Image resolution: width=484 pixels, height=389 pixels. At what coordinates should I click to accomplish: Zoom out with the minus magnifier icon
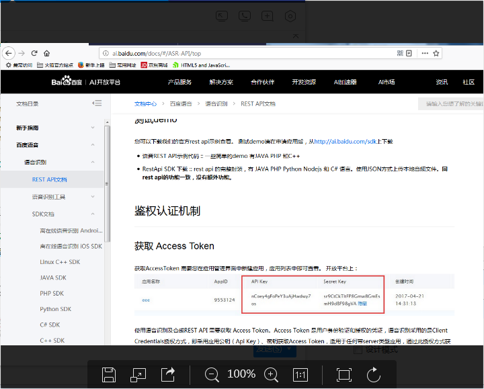point(212,375)
